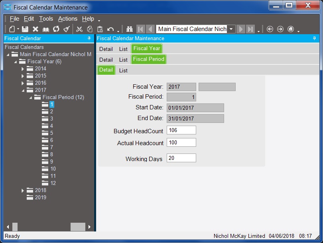Viewport: 323px width, 243px height.
Task: Clear the form with the brush icon
Action: (x=67, y=29)
